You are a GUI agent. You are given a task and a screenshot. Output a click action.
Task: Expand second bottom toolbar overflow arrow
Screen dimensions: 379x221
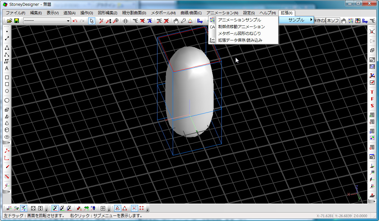pos(109,210)
